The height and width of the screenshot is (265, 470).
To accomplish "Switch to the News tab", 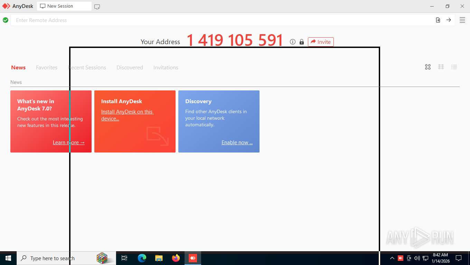I will click(x=18, y=68).
